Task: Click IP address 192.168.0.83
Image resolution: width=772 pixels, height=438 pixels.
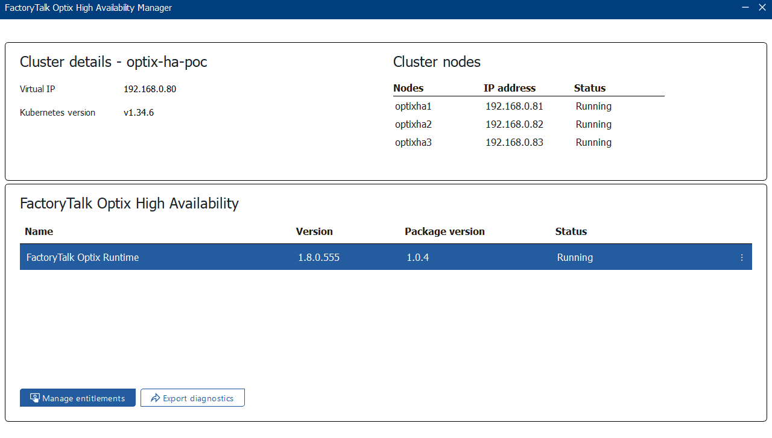Action: [514, 143]
